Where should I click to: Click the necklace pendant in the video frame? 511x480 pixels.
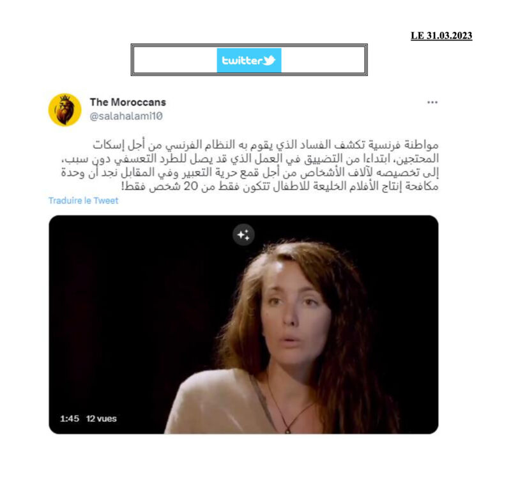click(x=287, y=430)
